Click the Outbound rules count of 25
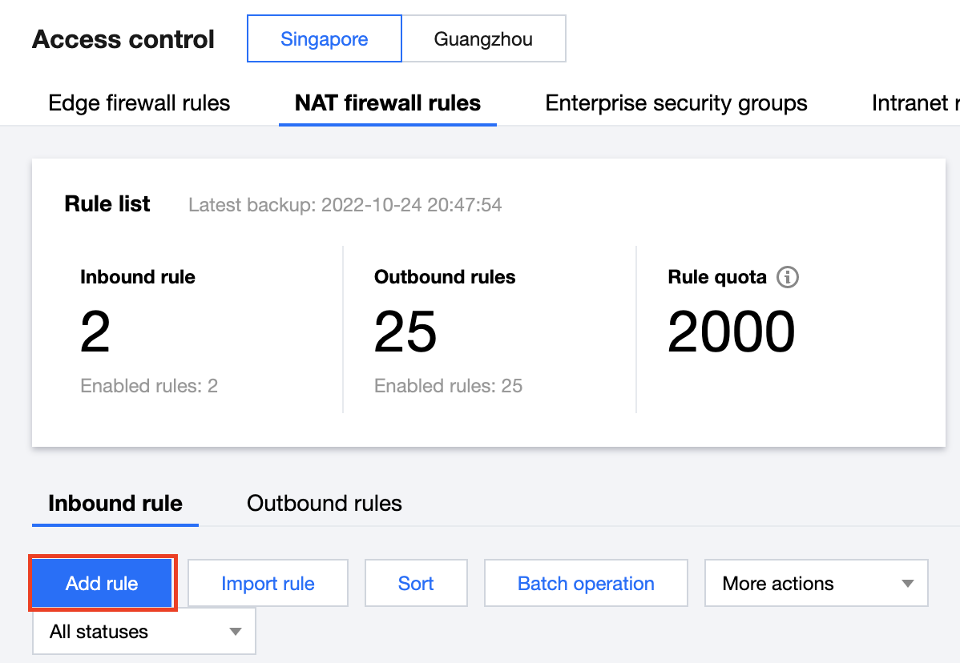This screenshot has width=960, height=663. (x=405, y=332)
